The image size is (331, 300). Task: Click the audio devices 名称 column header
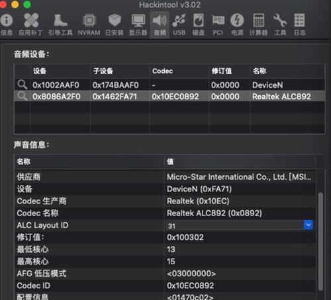point(287,71)
